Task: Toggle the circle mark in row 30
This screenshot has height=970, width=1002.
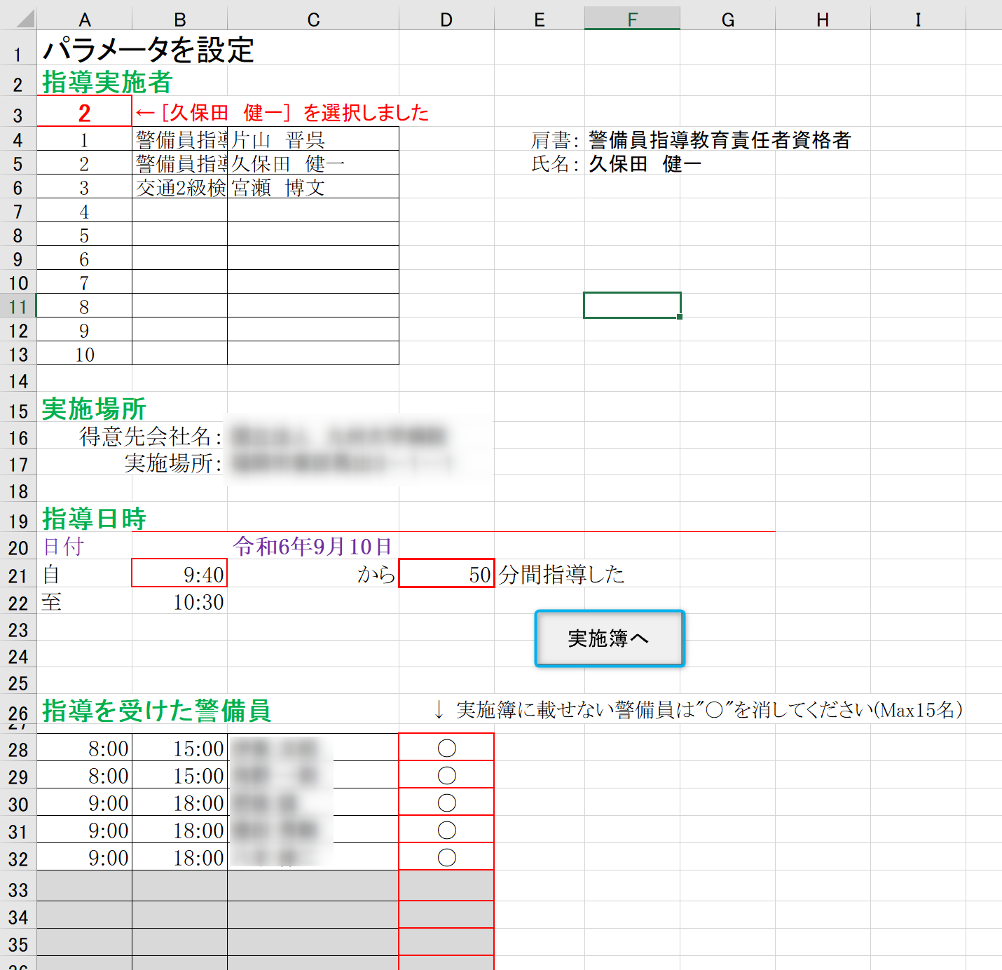Action: point(446,802)
